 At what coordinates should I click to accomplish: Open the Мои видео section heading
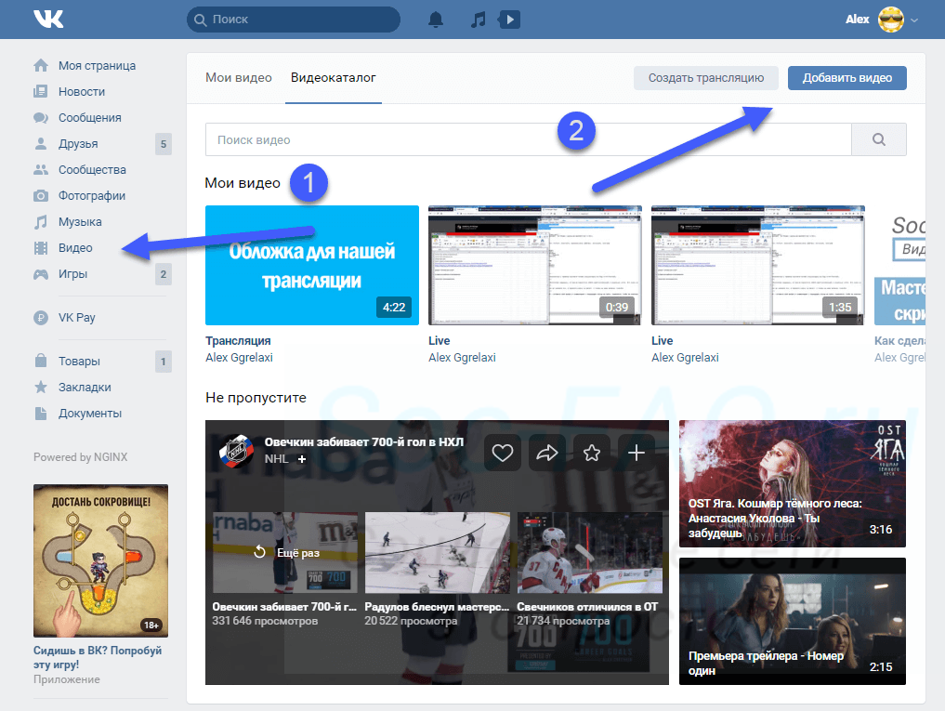pos(243,183)
